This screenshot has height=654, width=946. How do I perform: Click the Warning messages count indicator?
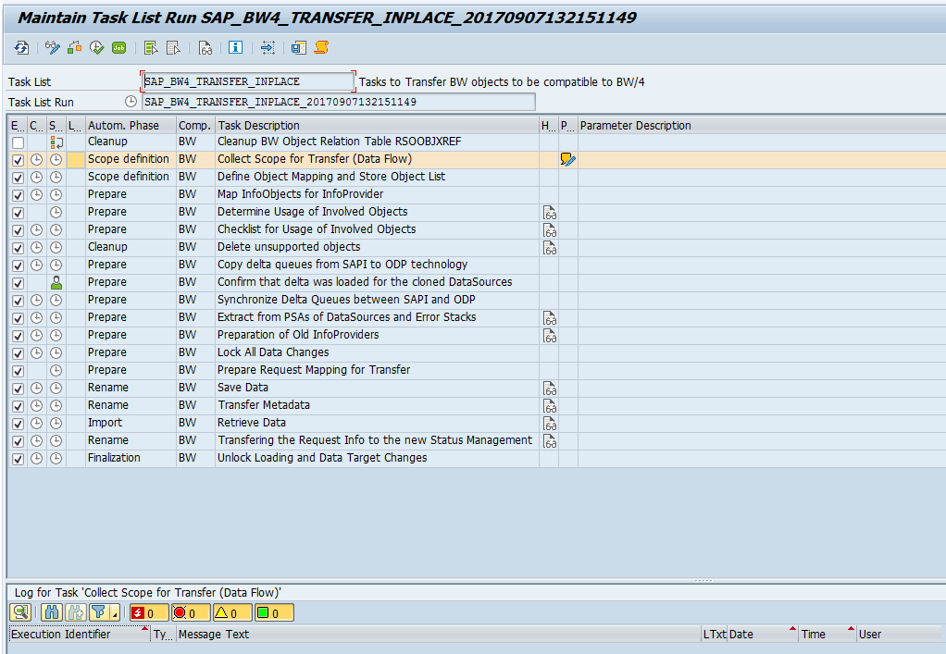[x=229, y=611]
